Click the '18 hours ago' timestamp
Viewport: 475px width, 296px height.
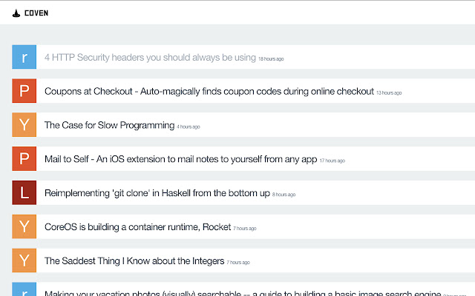(271, 59)
